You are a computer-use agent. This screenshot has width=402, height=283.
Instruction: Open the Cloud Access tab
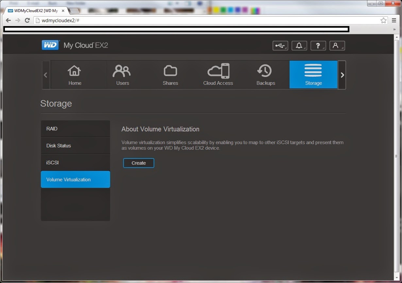pos(218,75)
